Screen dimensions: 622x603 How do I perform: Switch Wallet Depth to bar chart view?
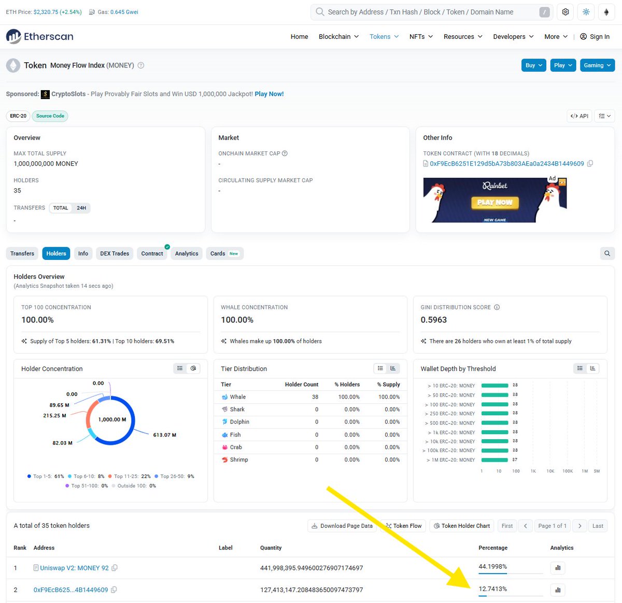click(593, 368)
